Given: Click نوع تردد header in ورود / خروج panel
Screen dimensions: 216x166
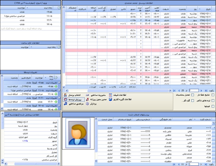Looking at the screenshot, I should tap(13, 8).
